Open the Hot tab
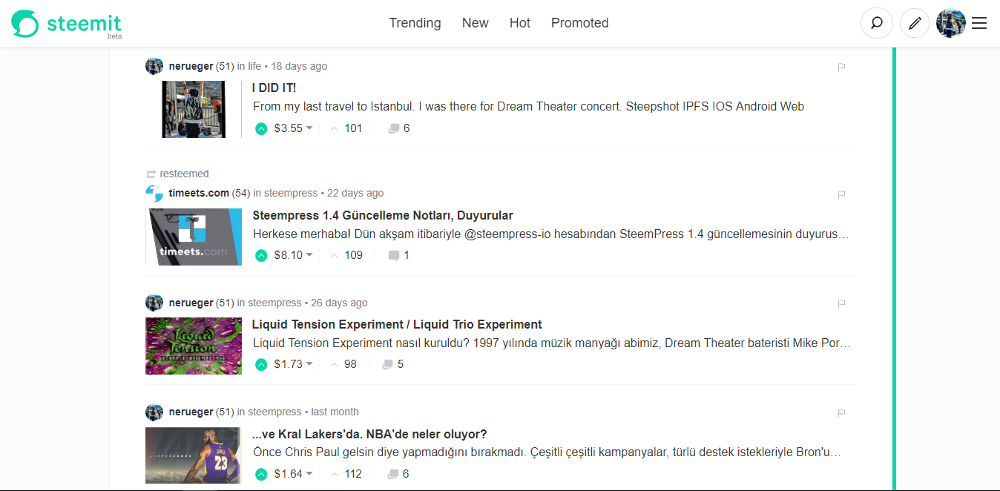1000x491 pixels. click(520, 23)
